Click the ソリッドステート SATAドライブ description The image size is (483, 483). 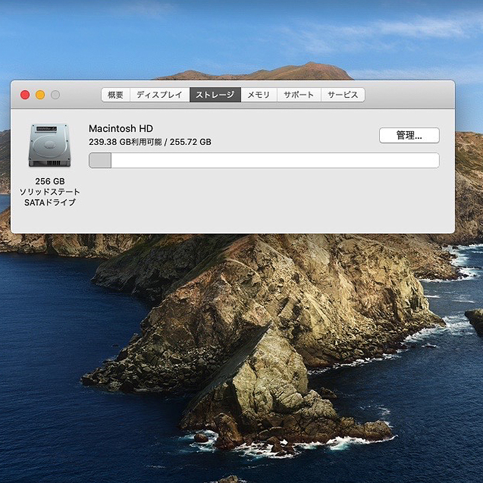50,197
